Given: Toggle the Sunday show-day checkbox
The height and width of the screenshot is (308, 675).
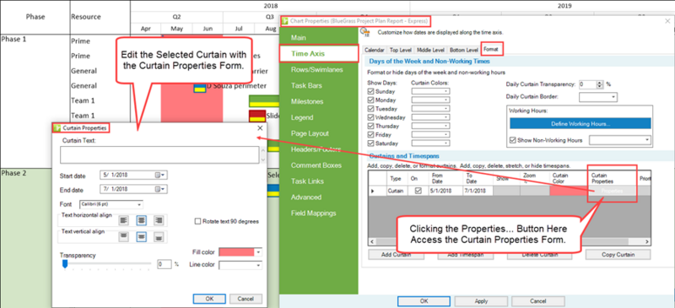Looking at the screenshot, I should pyautogui.click(x=371, y=91).
